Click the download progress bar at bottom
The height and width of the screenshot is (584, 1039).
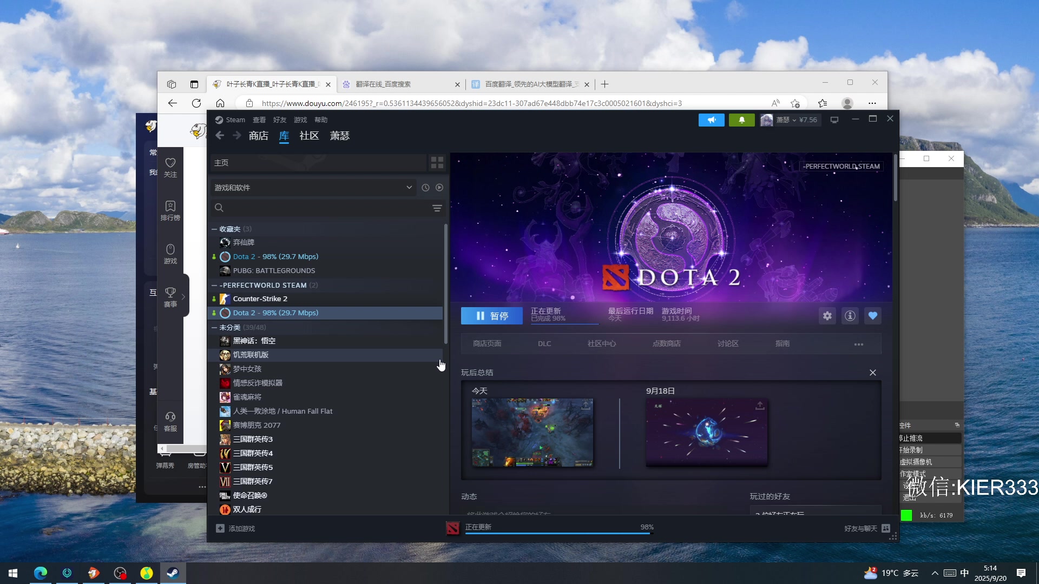click(559, 533)
